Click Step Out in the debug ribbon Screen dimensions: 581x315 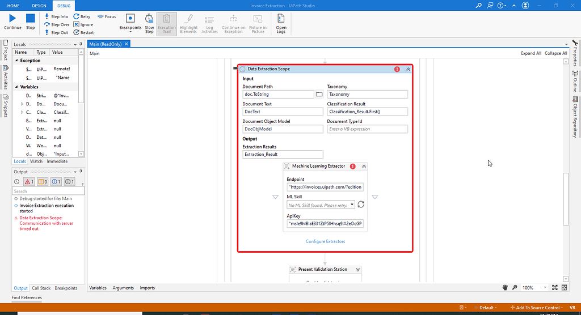pos(56,32)
